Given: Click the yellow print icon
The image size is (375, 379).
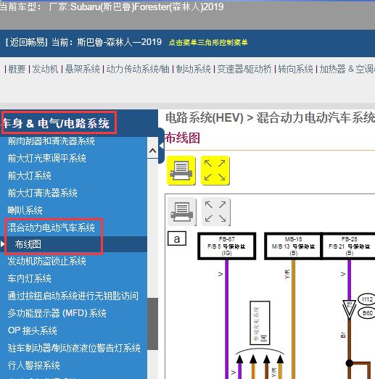Looking at the screenshot, I should [181, 170].
